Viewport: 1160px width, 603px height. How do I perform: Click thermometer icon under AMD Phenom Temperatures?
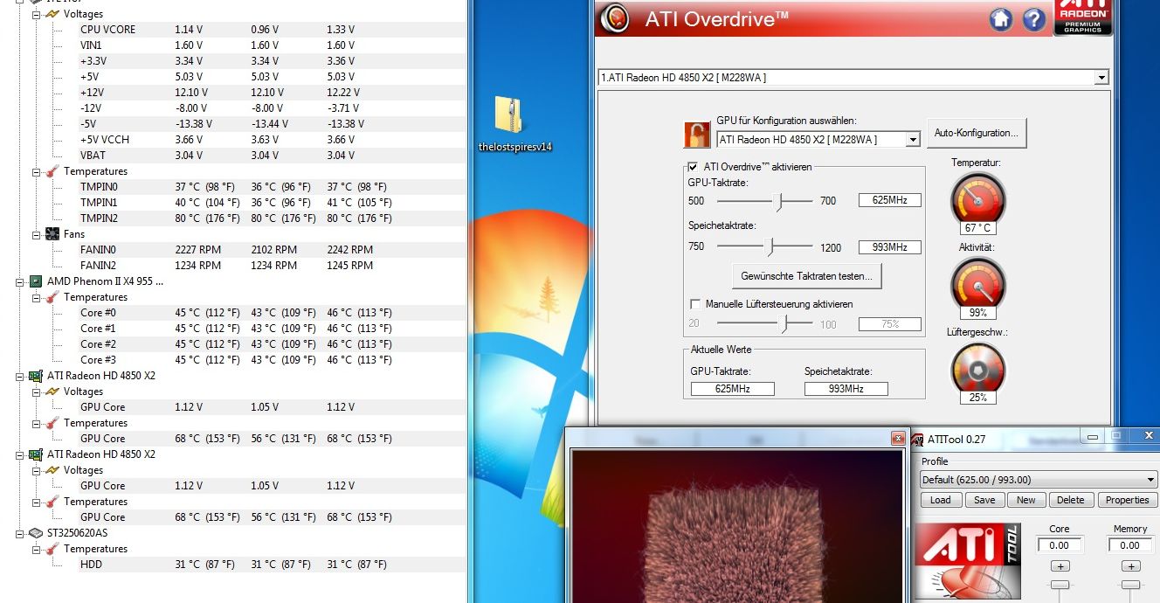tap(52, 297)
